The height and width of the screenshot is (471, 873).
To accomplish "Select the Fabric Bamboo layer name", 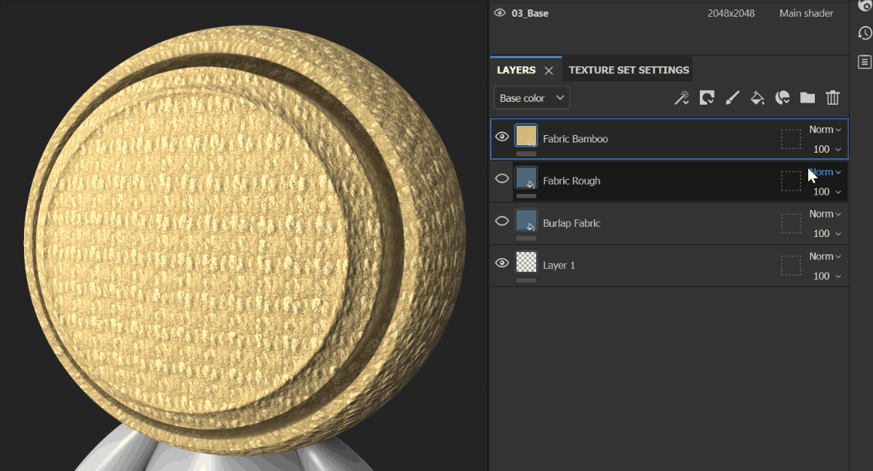I will [x=575, y=139].
